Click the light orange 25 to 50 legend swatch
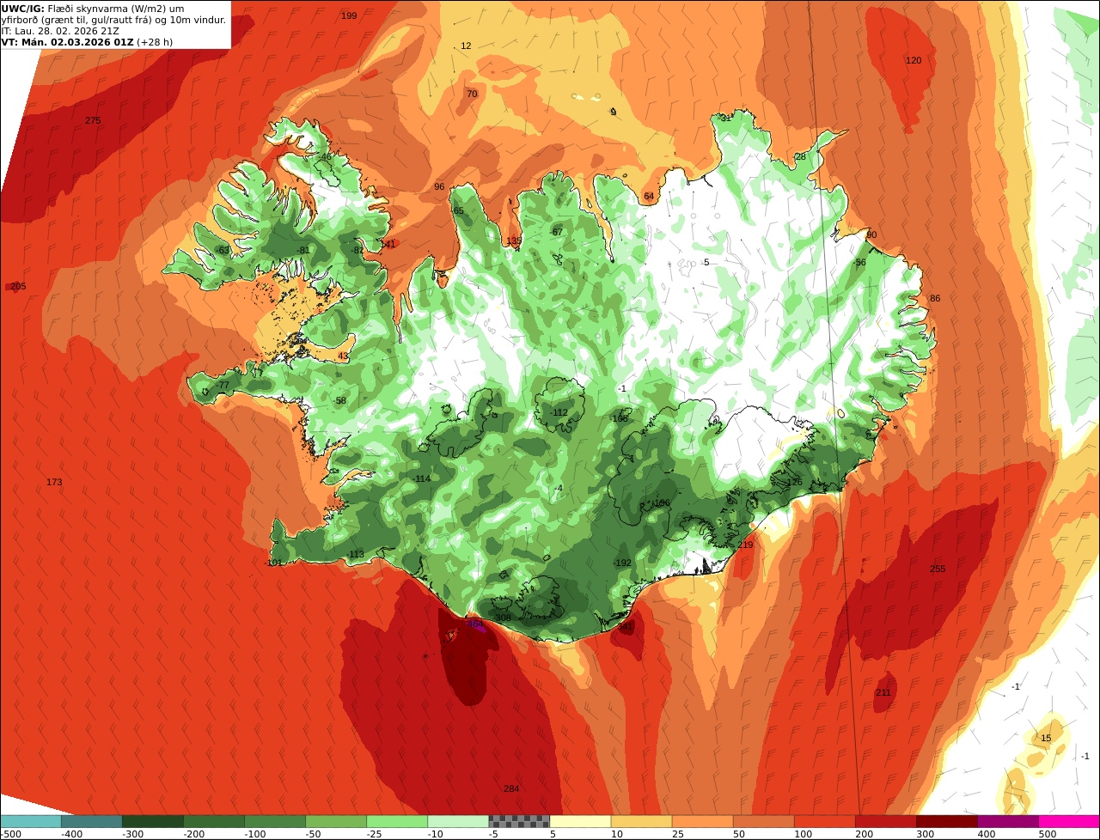This screenshot has width=1100, height=840. (x=702, y=820)
